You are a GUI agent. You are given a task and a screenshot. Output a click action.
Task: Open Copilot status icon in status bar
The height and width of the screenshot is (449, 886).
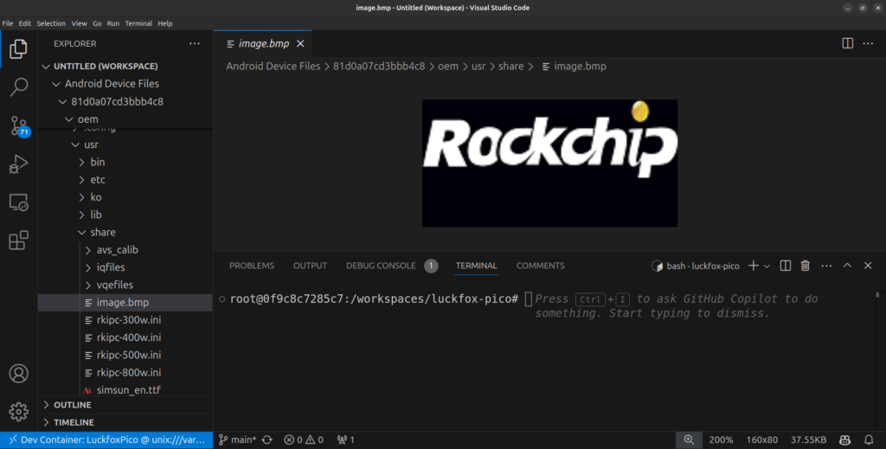[x=844, y=439]
